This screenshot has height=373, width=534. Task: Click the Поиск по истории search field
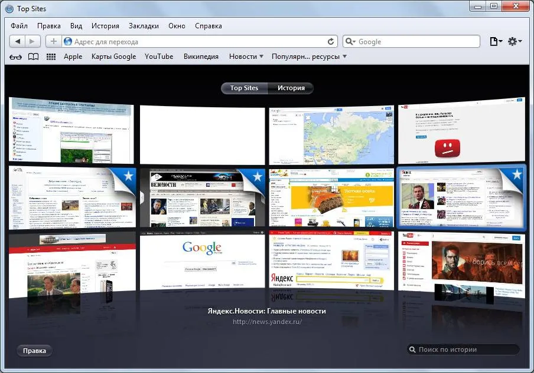point(463,349)
